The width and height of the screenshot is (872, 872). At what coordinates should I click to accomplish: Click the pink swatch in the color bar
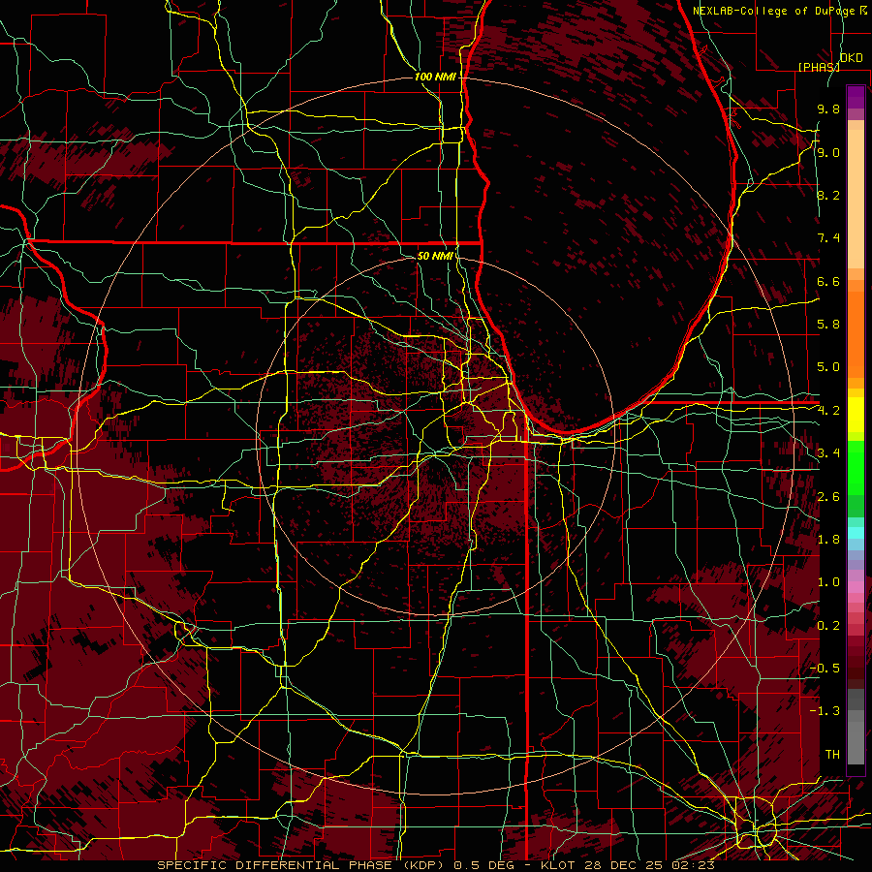856,587
